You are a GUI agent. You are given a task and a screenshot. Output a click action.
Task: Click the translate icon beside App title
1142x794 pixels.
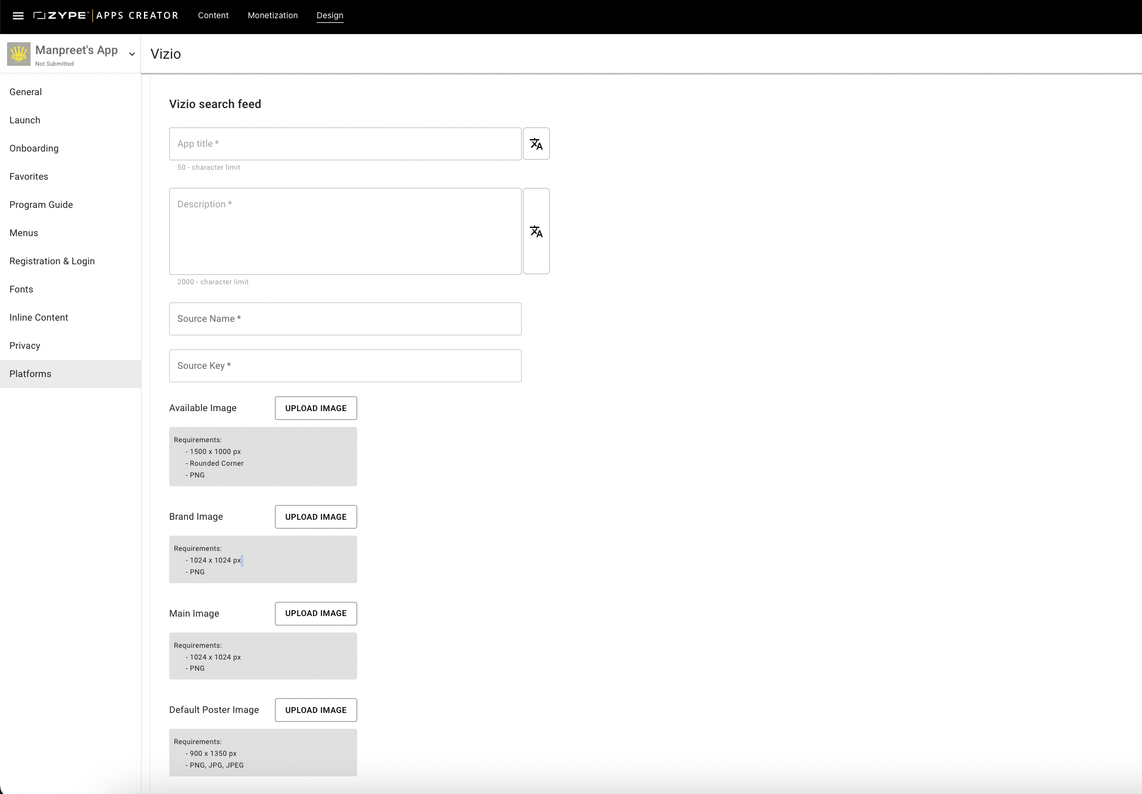(536, 144)
